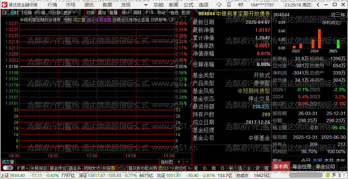348x179 pixels.
Task: Add fund via +自选 button
Action: pos(174,13)
